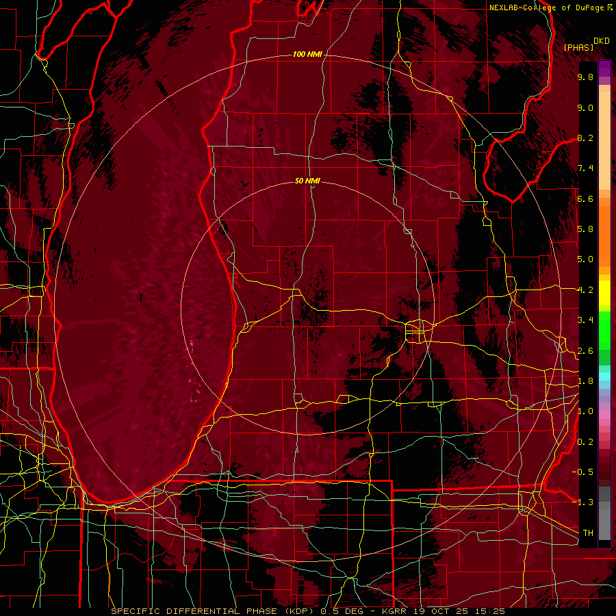Pick the cyan segment of the color scale

[x=604, y=376]
